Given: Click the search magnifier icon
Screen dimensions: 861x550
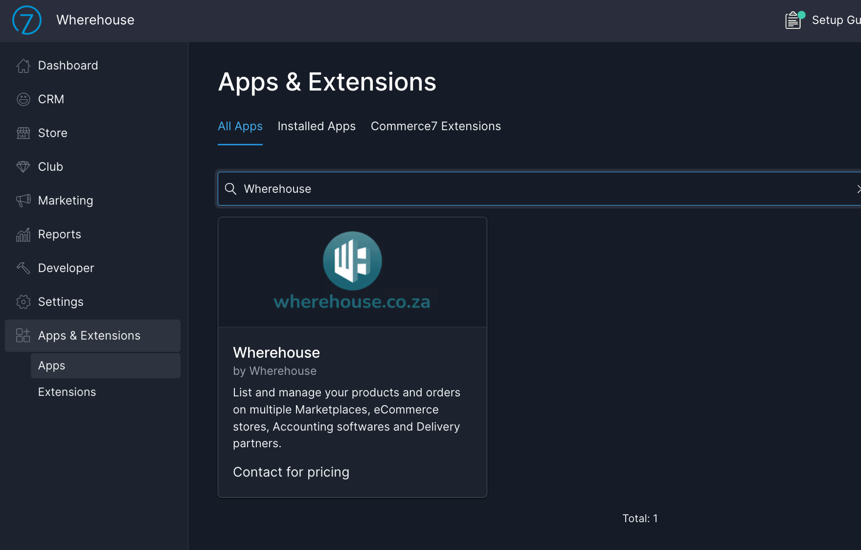Looking at the screenshot, I should click(230, 189).
